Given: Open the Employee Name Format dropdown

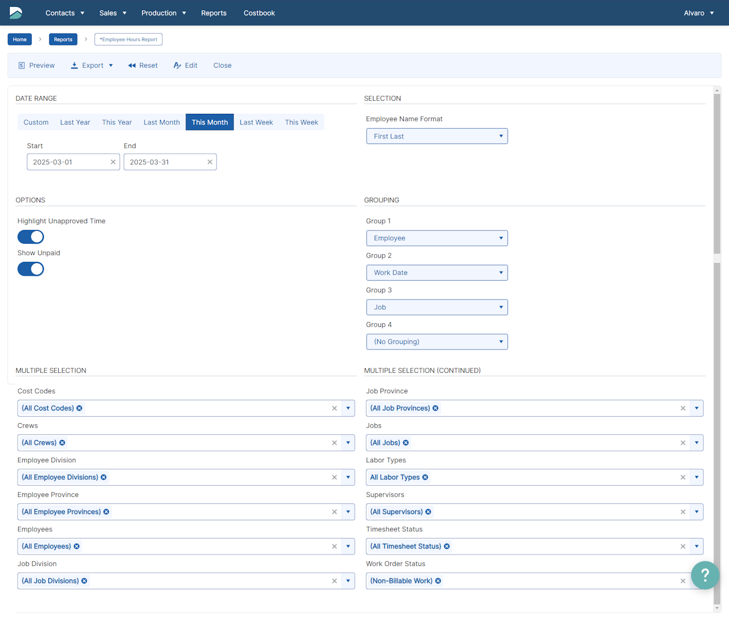Looking at the screenshot, I should (436, 136).
